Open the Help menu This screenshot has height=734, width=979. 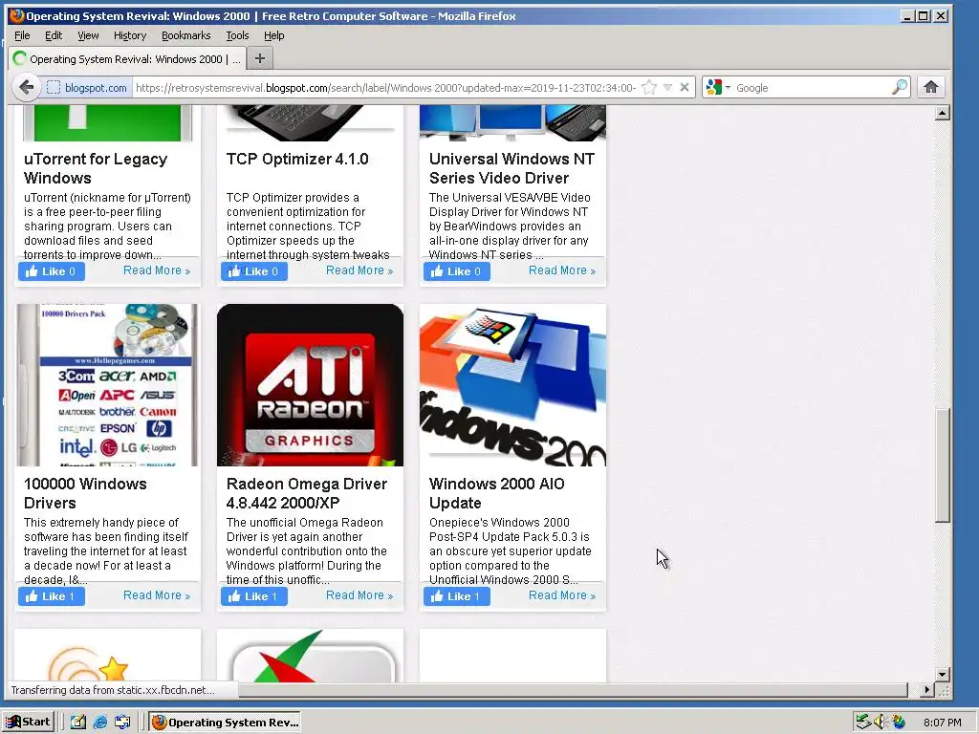coord(274,35)
